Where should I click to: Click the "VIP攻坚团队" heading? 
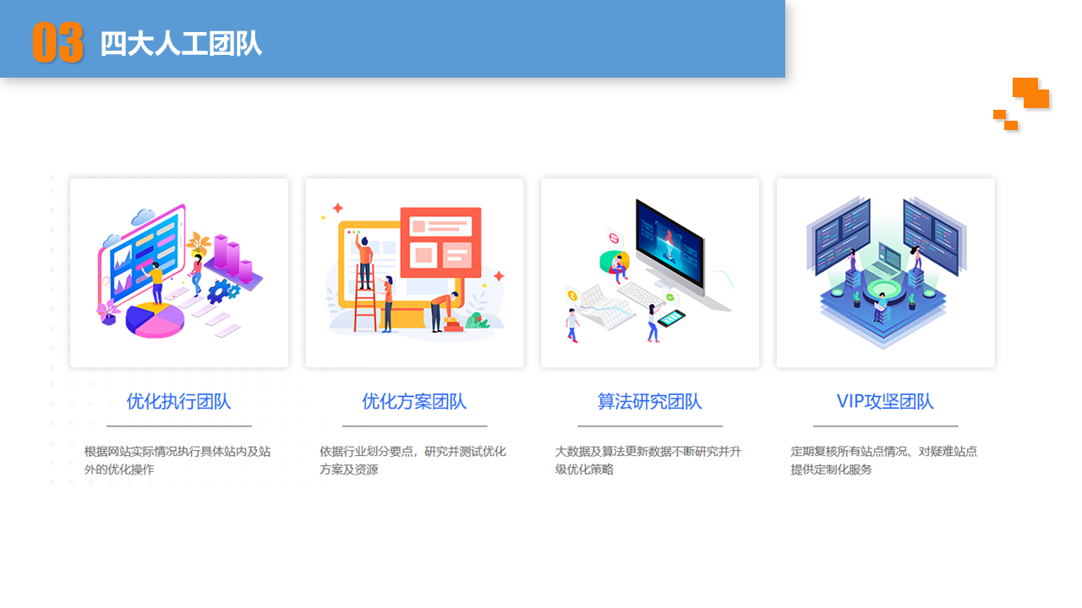point(885,401)
